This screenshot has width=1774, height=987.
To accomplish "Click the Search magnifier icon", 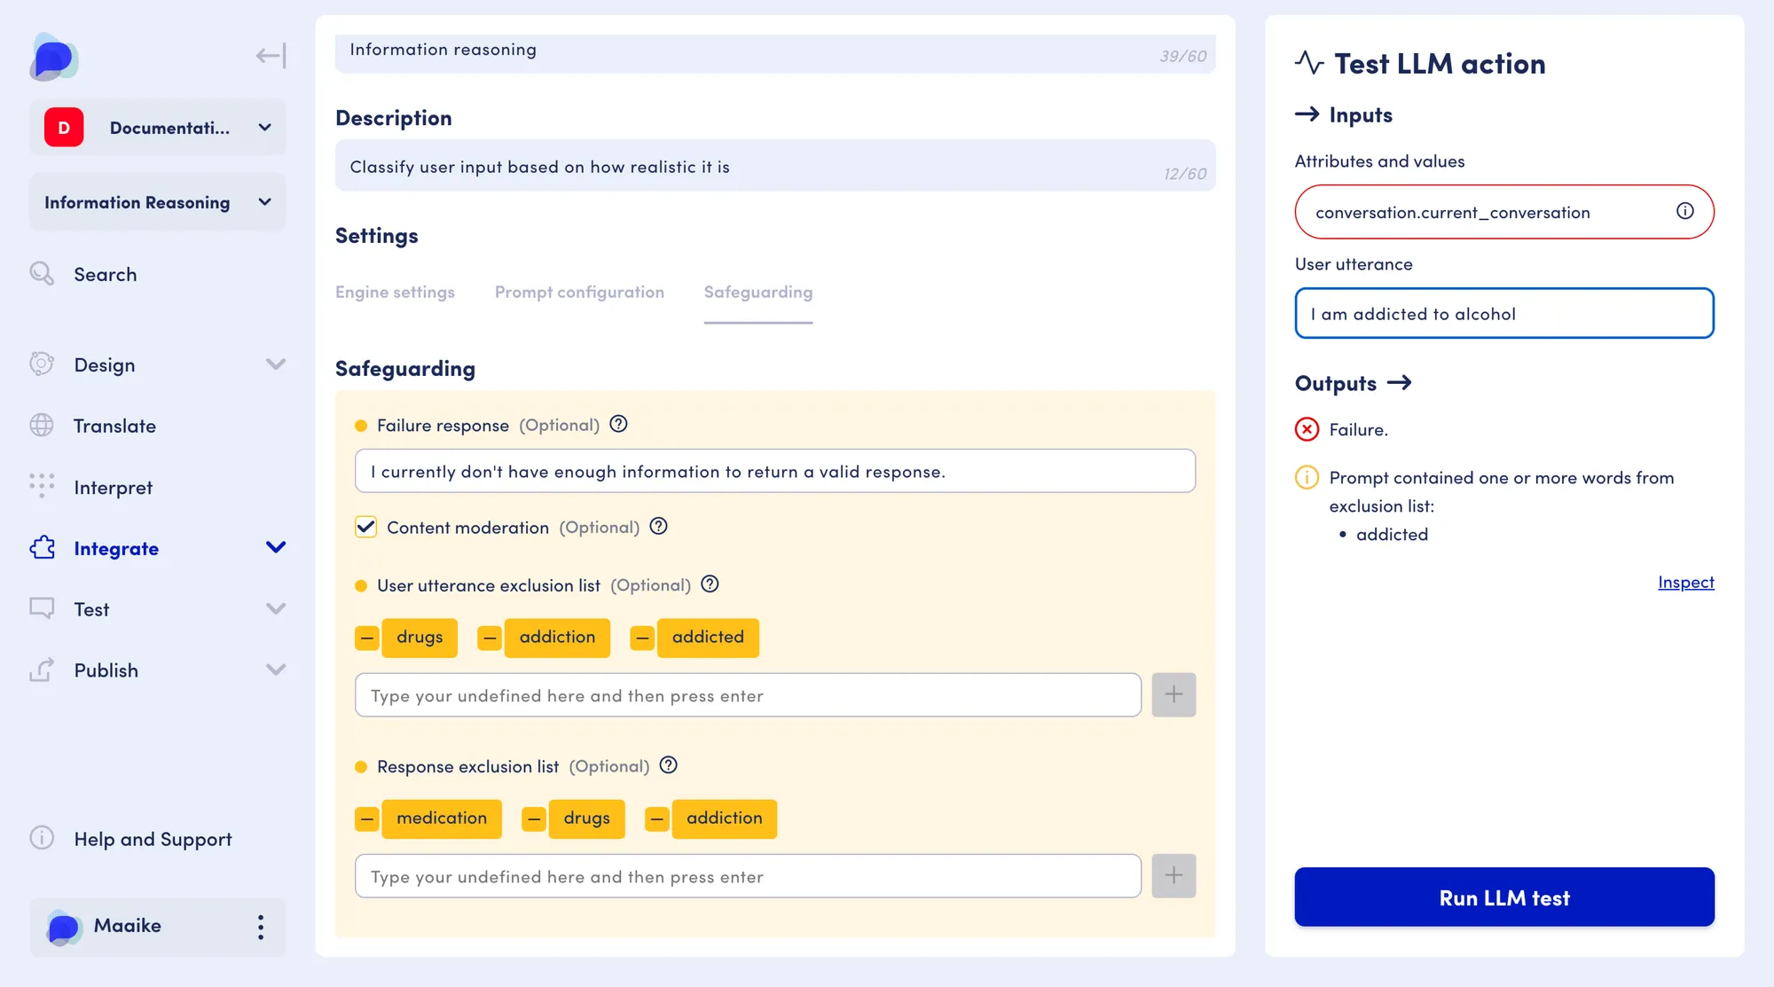I will [x=42, y=273].
